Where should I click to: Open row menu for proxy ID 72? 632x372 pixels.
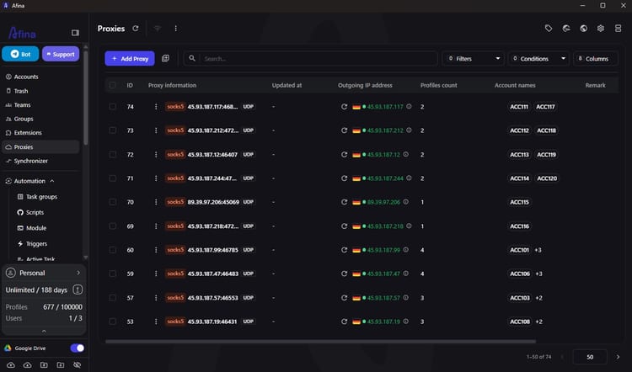point(156,155)
